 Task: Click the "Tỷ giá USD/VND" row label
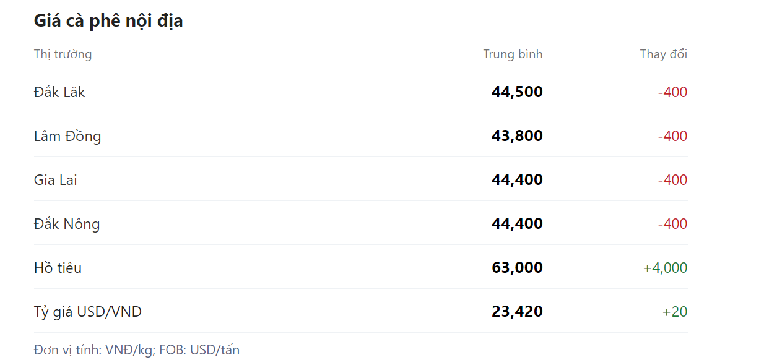tap(88, 312)
